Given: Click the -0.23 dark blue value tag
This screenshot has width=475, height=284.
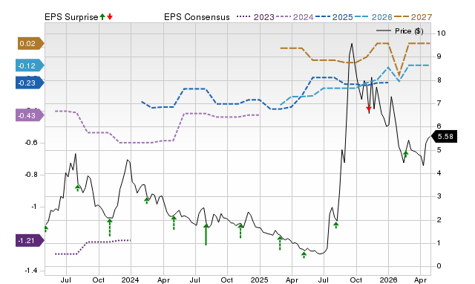Looking at the screenshot, I should (x=30, y=83).
